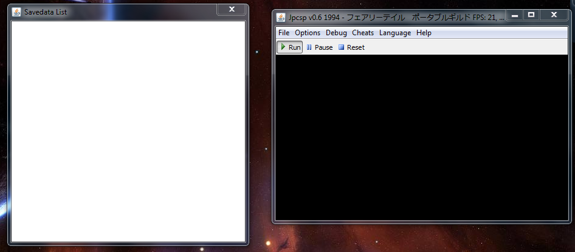The height and width of the screenshot is (252, 575).
Task: Close the Savedata List window
Action: (232, 9)
